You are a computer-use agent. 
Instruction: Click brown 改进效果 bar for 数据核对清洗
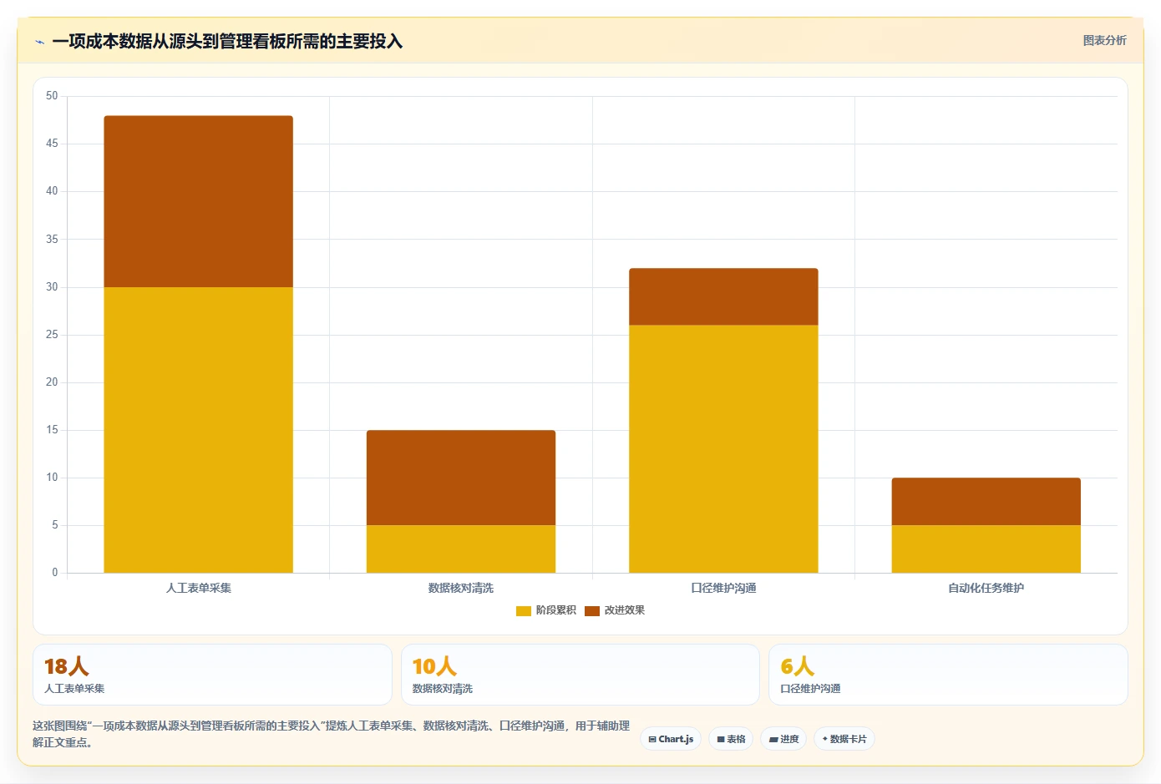[x=461, y=478]
